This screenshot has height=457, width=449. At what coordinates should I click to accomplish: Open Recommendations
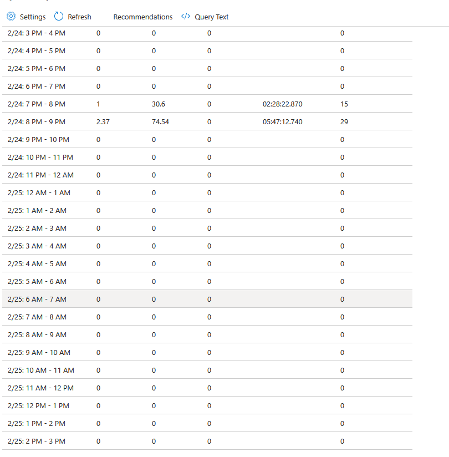(x=143, y=17)
